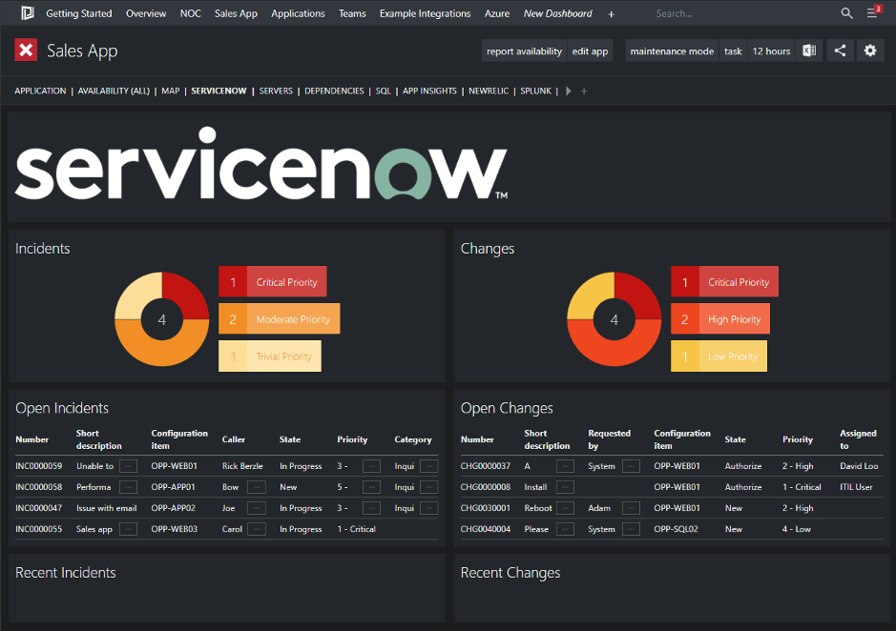Expand requested by for CHG0030001
The width and height of the screenshot is (896, 631).
click(631, 508)
